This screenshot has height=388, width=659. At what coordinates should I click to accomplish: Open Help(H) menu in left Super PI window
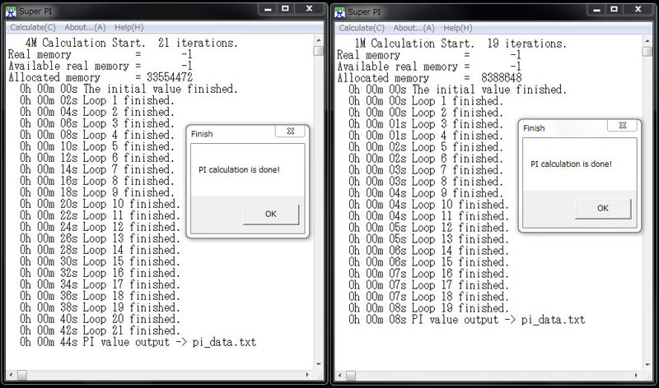click(x=129, y=27)
